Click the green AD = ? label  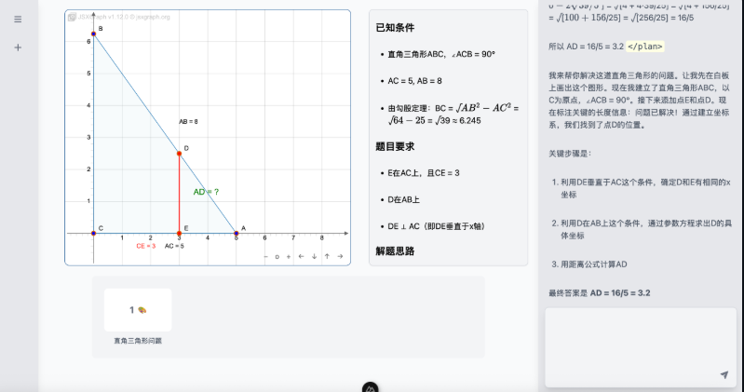point(206,192)
